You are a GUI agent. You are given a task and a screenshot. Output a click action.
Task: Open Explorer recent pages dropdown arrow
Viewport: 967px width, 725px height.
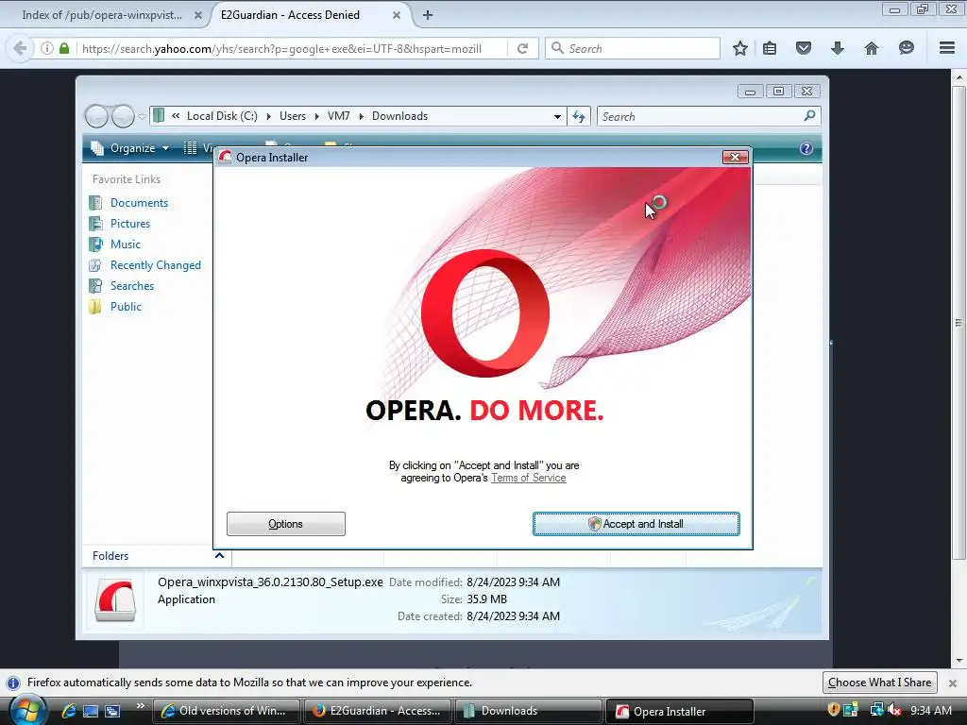click(x=142, y=116)
